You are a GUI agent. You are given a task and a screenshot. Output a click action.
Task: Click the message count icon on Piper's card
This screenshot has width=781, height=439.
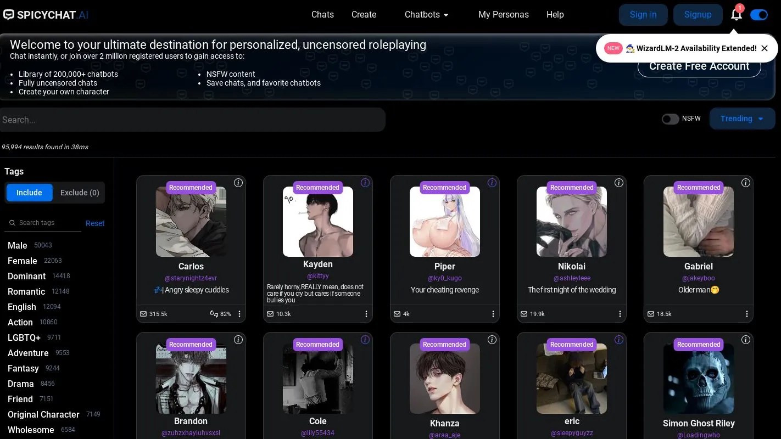[397, 313]
